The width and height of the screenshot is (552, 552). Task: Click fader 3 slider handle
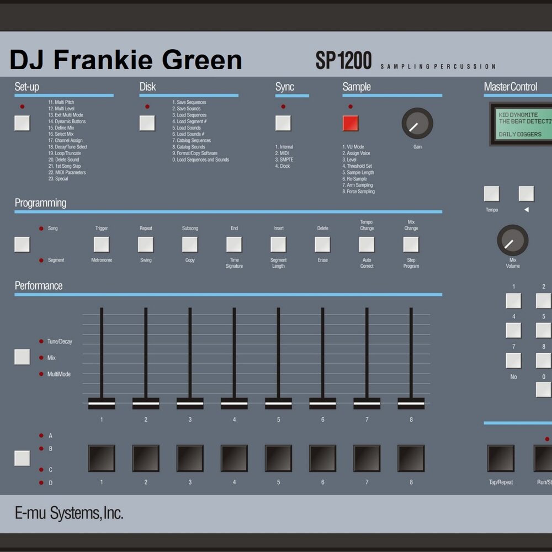190,404
